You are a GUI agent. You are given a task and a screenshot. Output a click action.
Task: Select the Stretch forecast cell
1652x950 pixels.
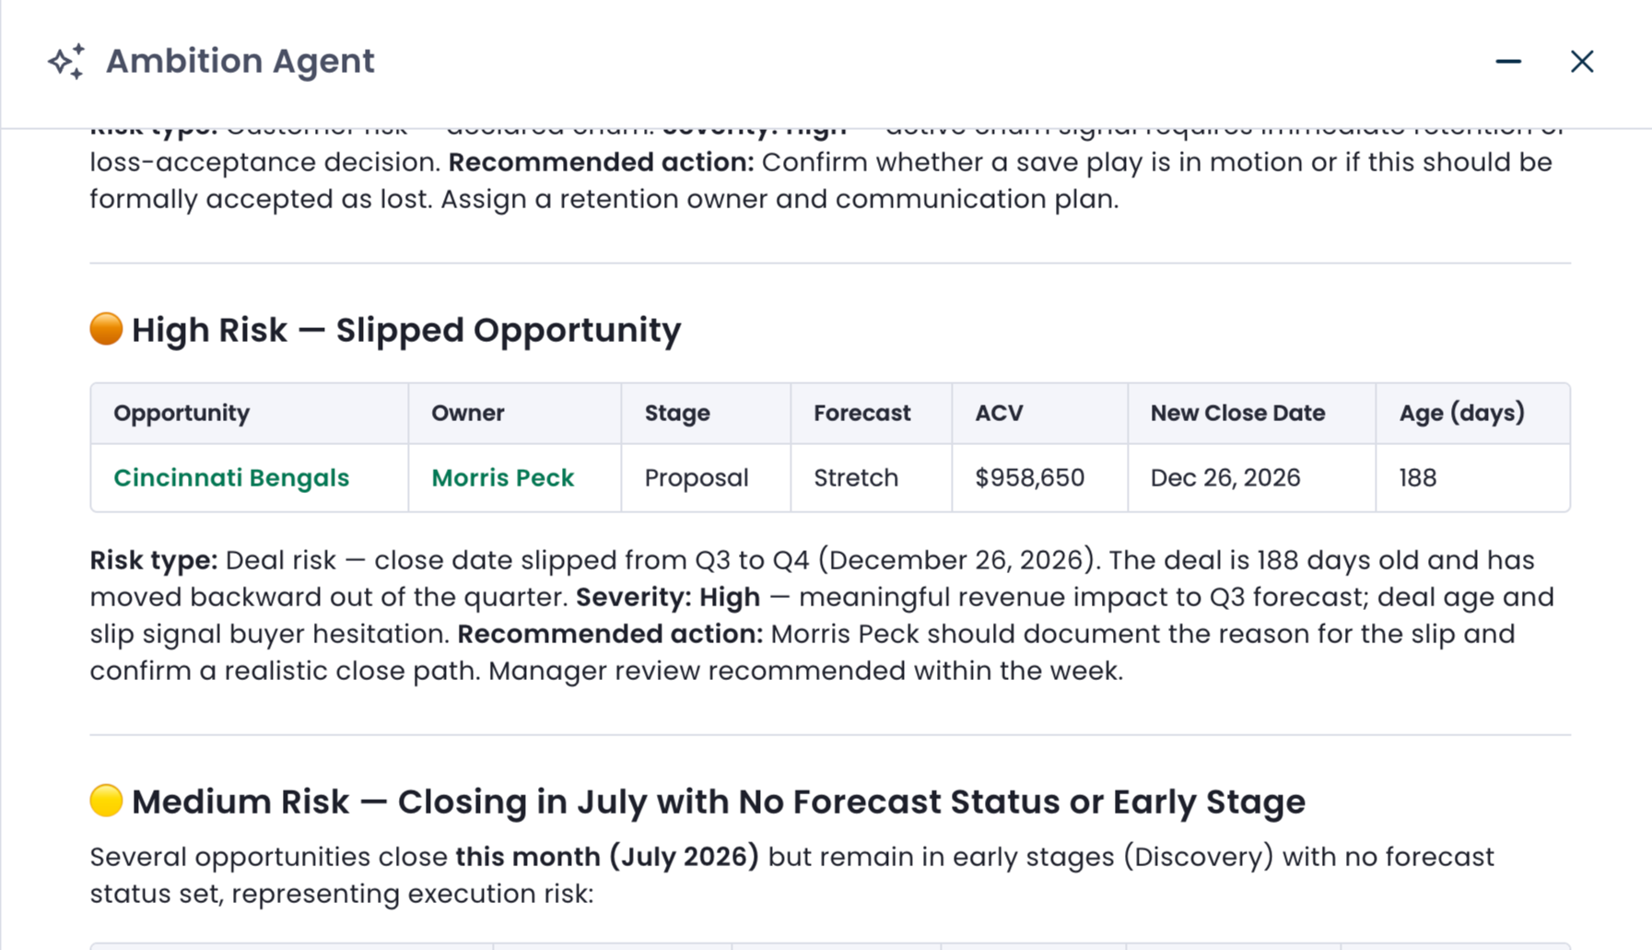tap(871, 478)
